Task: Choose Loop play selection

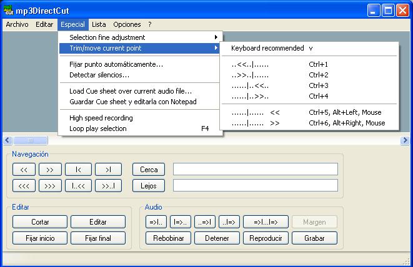Action: tap(139, 129)
